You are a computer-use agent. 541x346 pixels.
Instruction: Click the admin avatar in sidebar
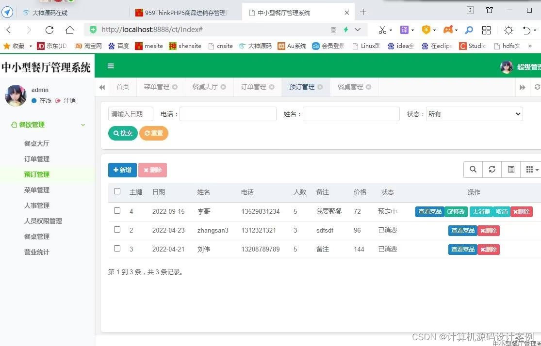pos(16,95)
